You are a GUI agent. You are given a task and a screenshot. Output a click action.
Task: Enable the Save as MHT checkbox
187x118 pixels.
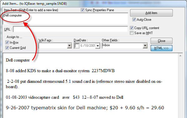click(x=132, y=33)
